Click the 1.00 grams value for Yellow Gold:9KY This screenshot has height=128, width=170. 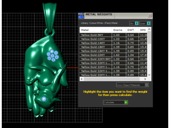117,35
